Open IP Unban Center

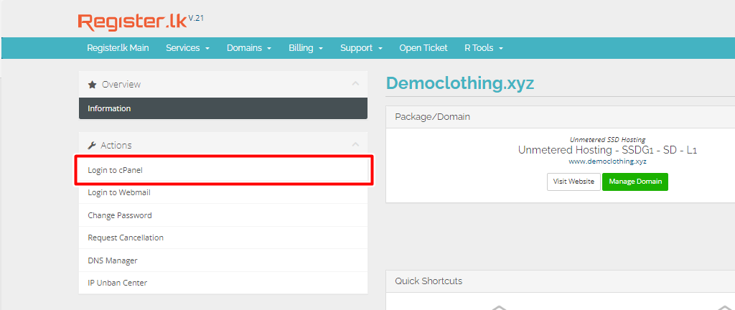pyautogui.click(x=223, y=283)
